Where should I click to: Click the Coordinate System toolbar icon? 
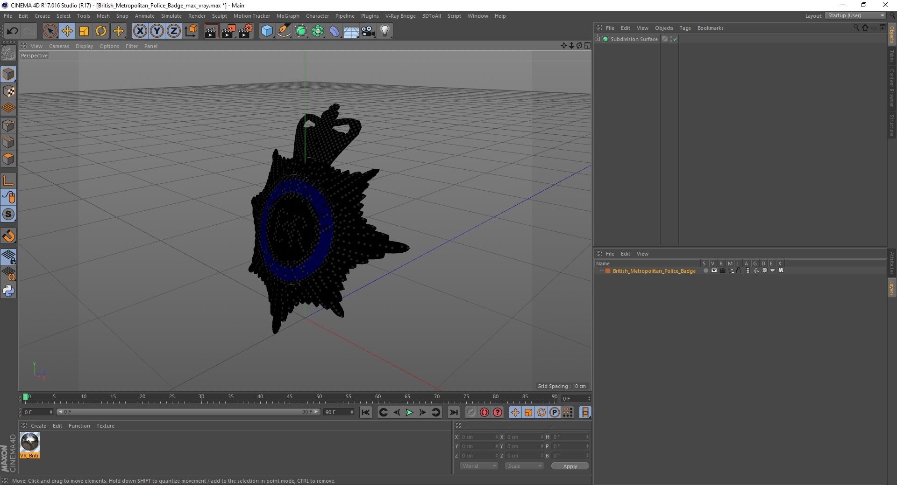point(191,31)
